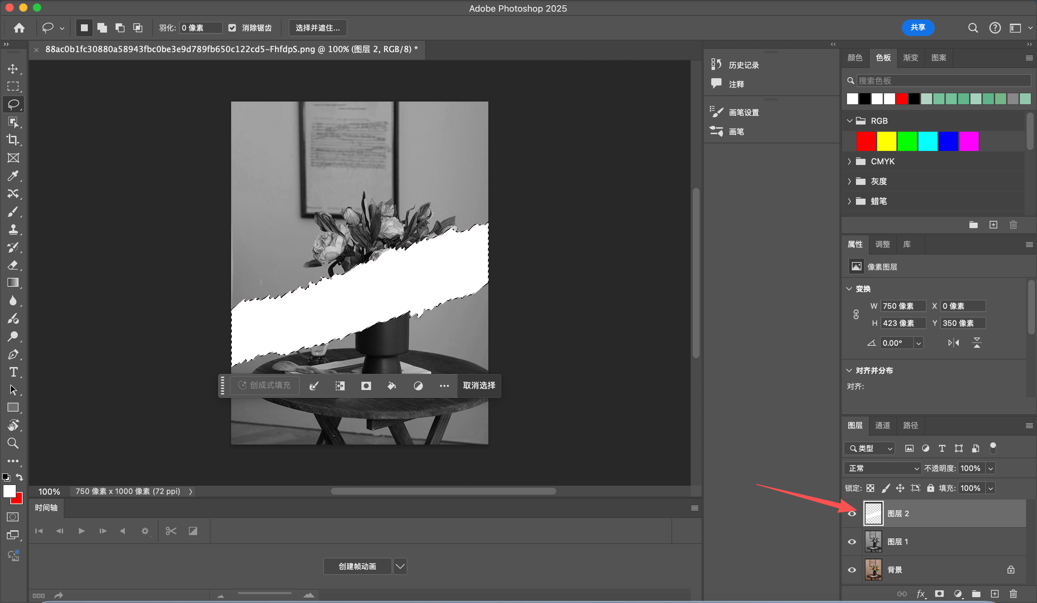Image resolution: width=1037 pixels, height=603 pixels.
Task: Open layer filter 类型 dropdown
Action: pos(870,448)
